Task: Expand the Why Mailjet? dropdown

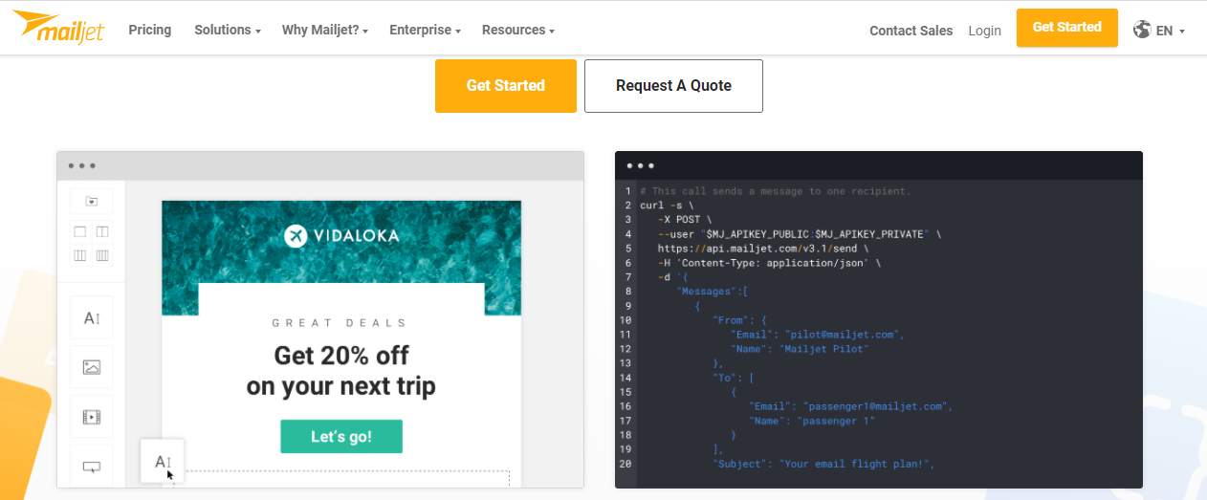Action: coord(325,30)
